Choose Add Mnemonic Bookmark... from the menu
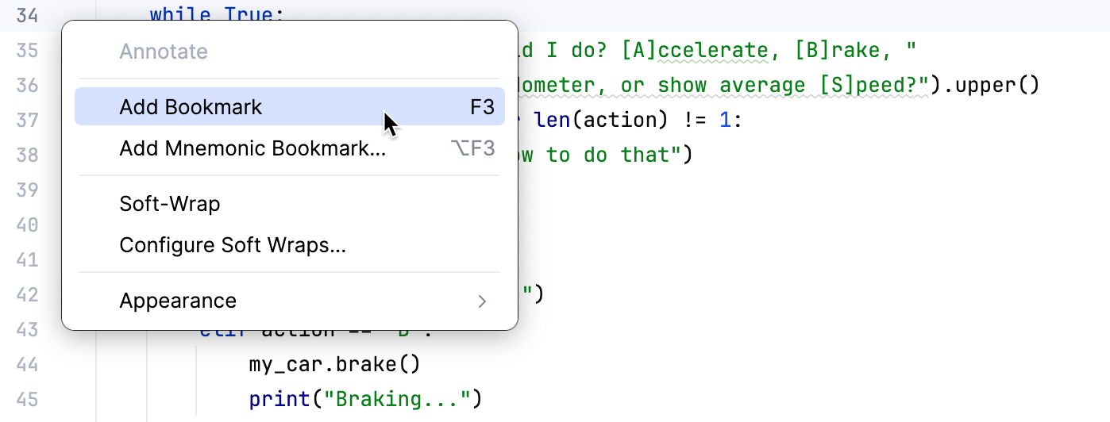The width and height of the screenshot is (1110, 422). point(252,148)
